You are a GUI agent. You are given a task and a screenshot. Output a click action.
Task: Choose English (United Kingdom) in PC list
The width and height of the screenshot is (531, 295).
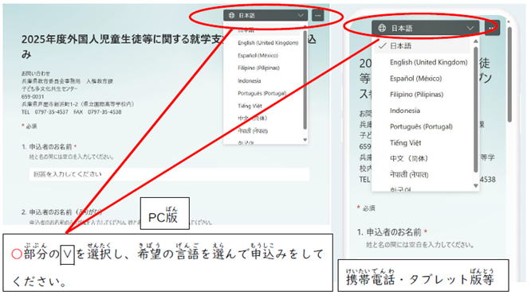click(268, 43)
